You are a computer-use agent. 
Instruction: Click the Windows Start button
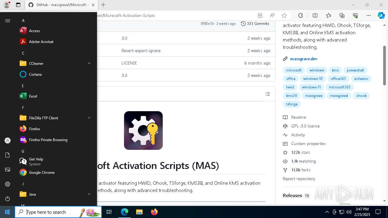pos(7,212)
